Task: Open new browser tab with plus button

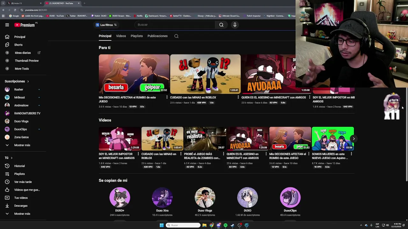Action: [x=84, y=3]
